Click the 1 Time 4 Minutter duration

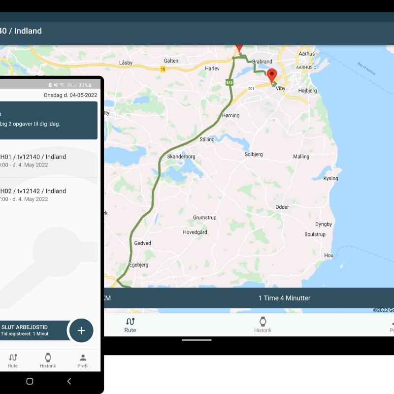(284, 298)
